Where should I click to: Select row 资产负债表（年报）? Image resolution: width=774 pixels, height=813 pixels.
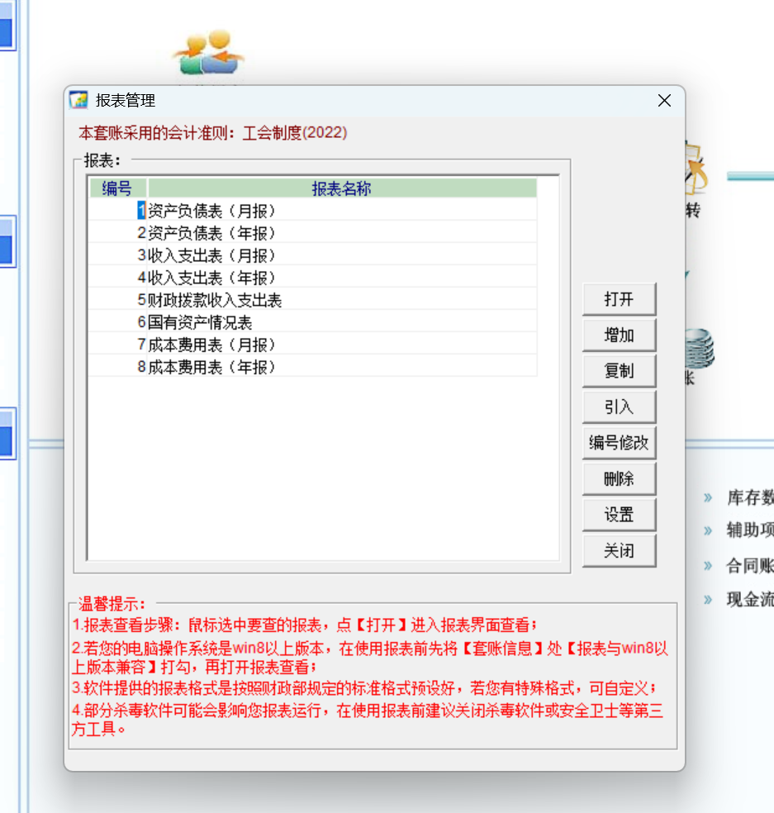point(312,233)
